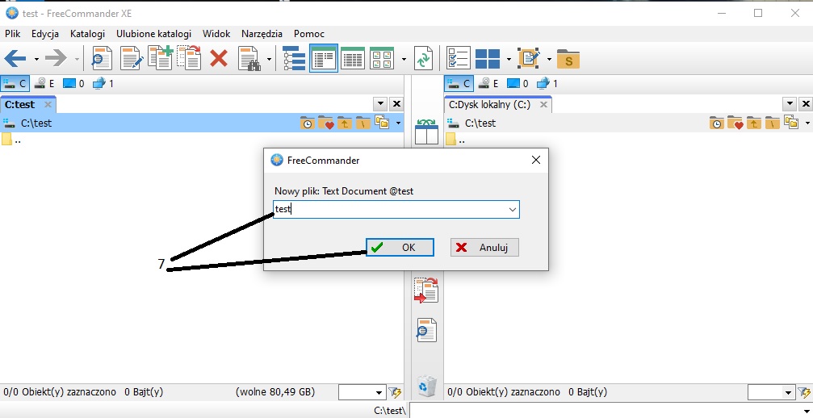Go forward with the gray arrow
The height and width of the screenshot is (418, 813).
(x=56, y=58)
